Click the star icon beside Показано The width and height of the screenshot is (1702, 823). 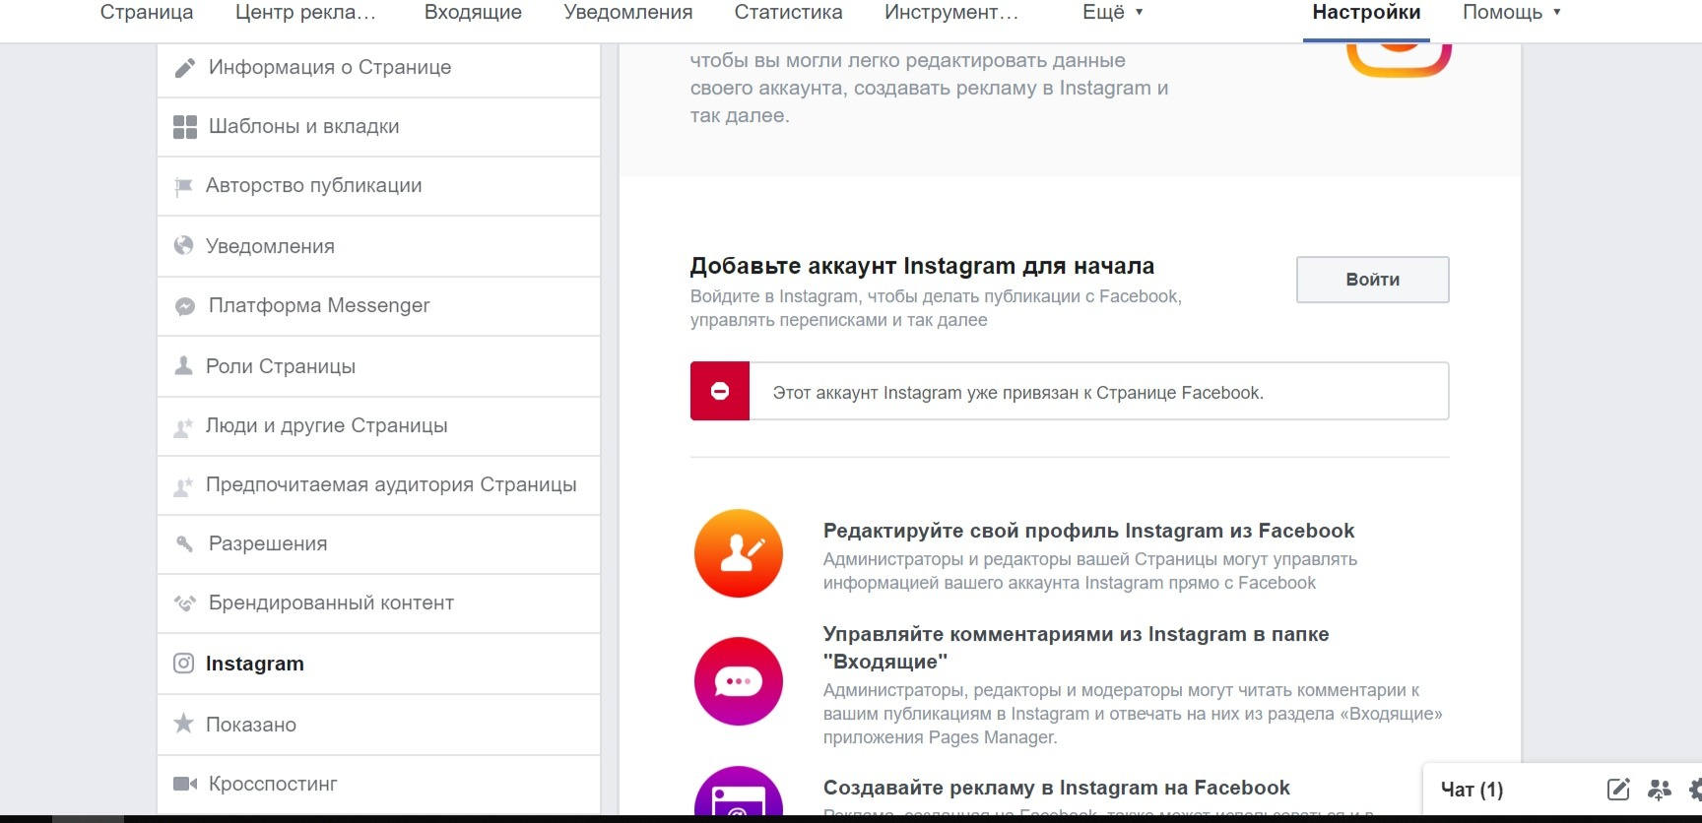click(183, 724)
